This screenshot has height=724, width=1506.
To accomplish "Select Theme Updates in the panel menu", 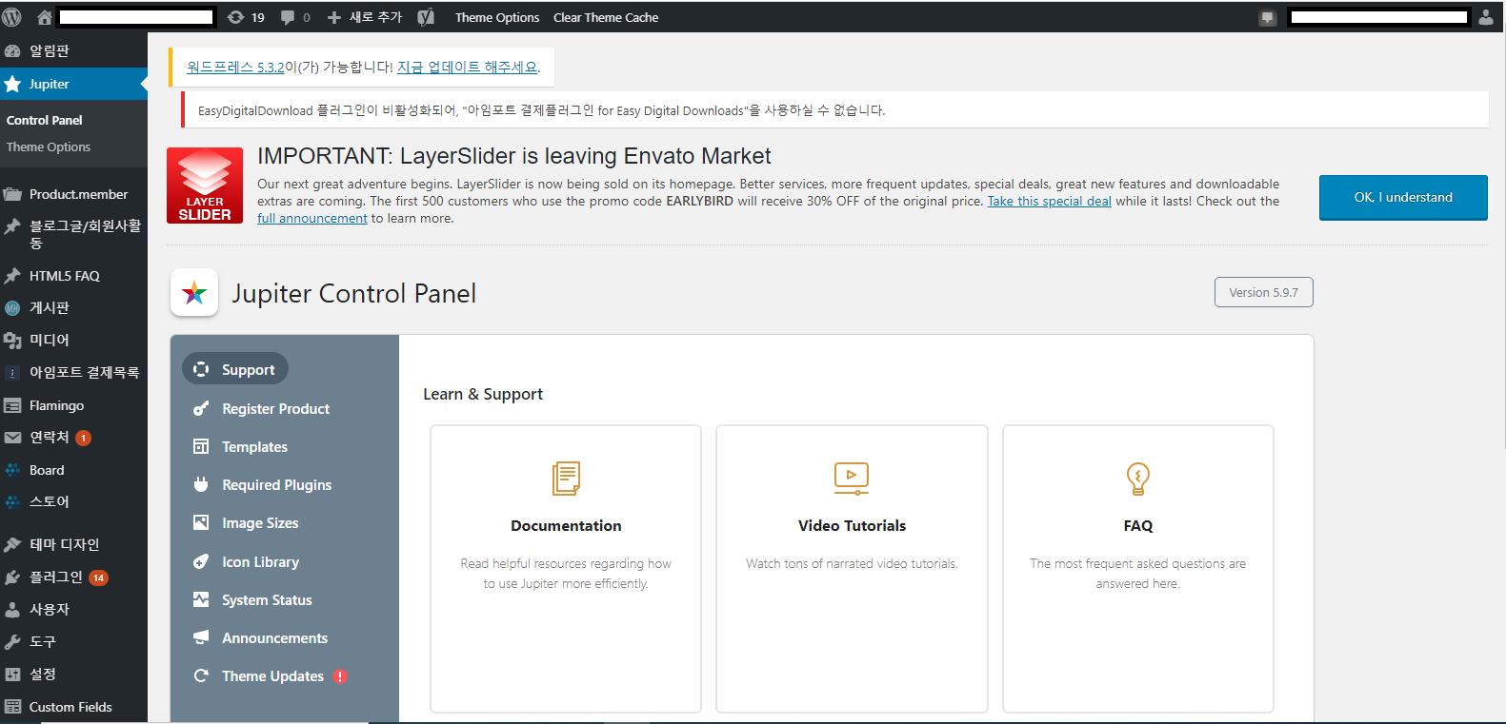I will [x=272, y=676].
